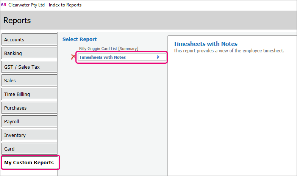Viewport: 297px width, 176px height.
Task: Click the Select Report heading
Action: coord(80,39)
